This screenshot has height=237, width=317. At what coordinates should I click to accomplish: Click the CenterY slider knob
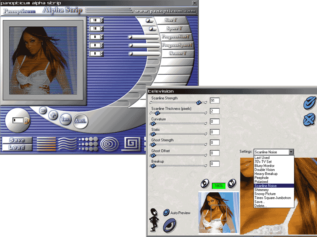click(131, 54)
